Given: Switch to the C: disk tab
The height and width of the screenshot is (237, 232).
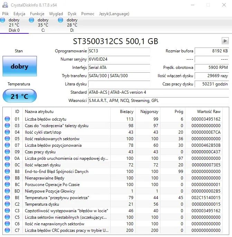Looking at the screenshot, I should (x=43, y=25).
